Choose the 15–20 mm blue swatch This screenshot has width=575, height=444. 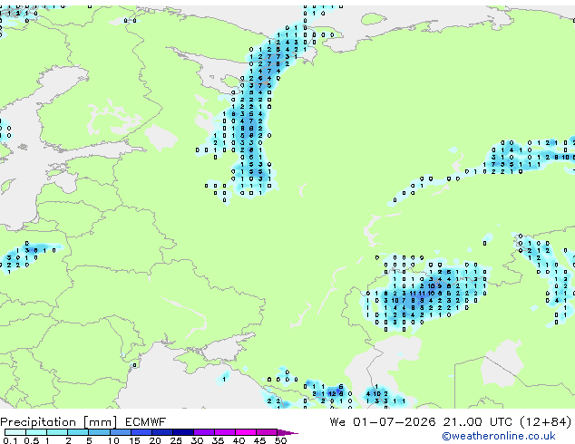click(x=141, y=432)
